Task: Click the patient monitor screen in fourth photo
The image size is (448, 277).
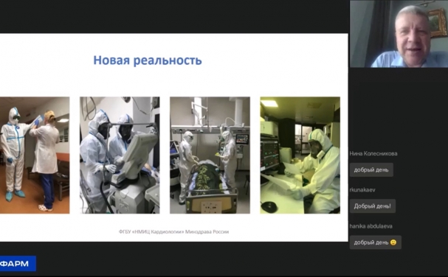Action: 269,154
